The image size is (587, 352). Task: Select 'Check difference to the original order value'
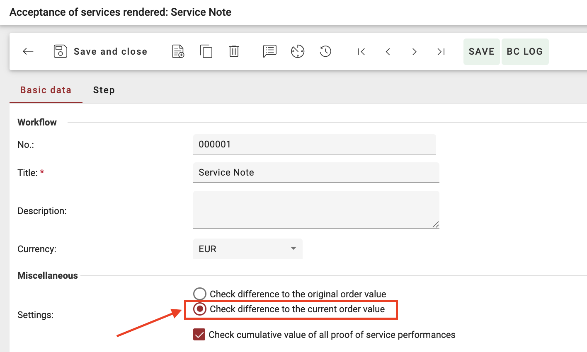point(200,294)
